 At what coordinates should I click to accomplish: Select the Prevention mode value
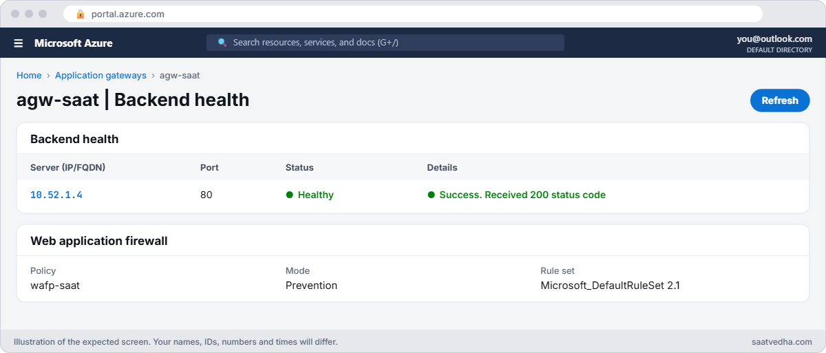311,285
